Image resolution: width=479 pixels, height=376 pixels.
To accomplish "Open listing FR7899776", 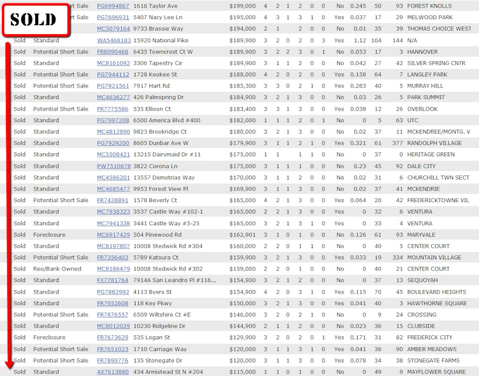I will tap(113, 361).
